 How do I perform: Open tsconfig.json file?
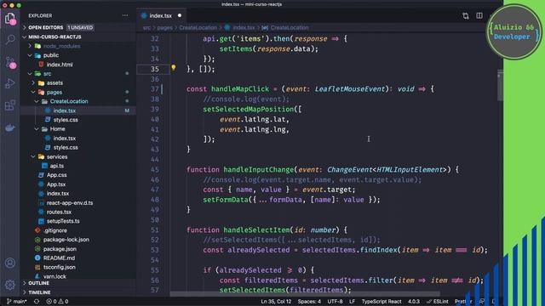[x=59, y=267]
